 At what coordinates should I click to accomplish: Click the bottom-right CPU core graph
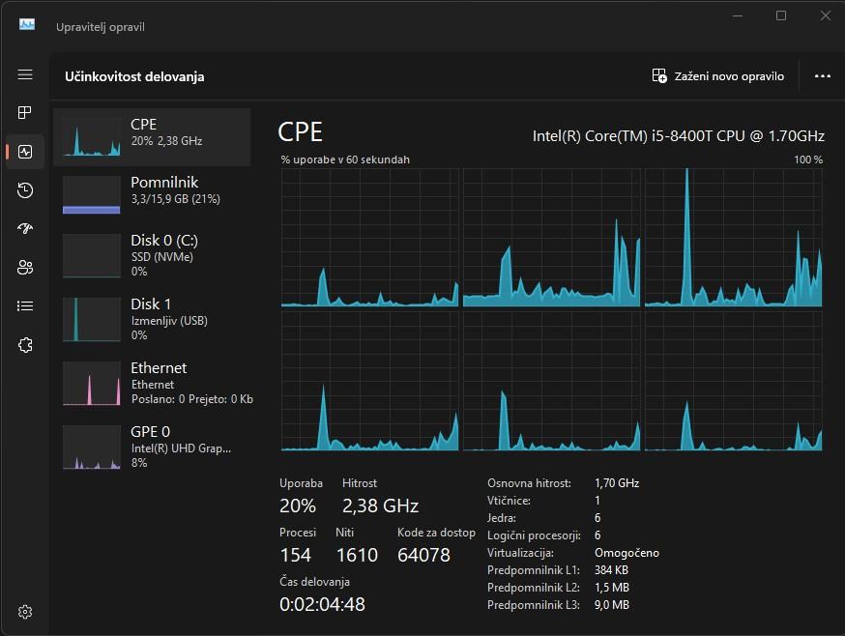[734, 382]
